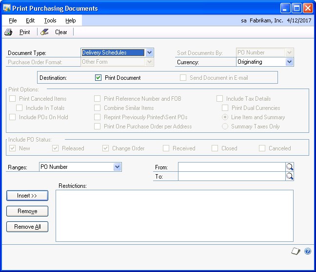This screenshot has height=272, width=316.
Task: Check Reprint Previously Printed\Sent POs
Action: point(98,117)
